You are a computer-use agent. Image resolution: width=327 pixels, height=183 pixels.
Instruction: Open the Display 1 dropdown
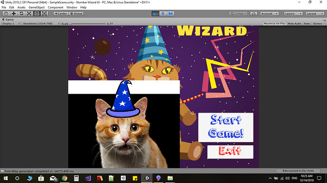pos(11,24)
